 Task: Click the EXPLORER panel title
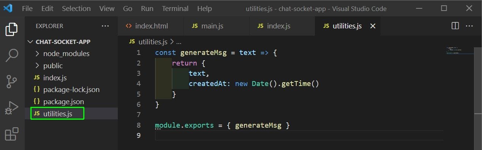point(49,26)
